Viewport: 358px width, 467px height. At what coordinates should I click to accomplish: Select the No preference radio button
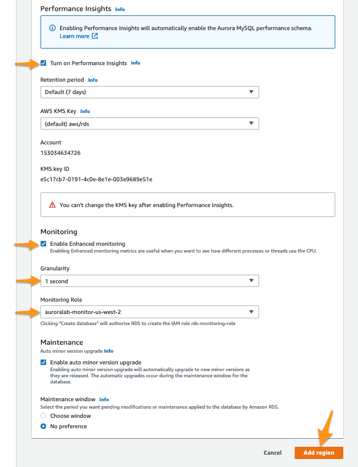point(44,426)
